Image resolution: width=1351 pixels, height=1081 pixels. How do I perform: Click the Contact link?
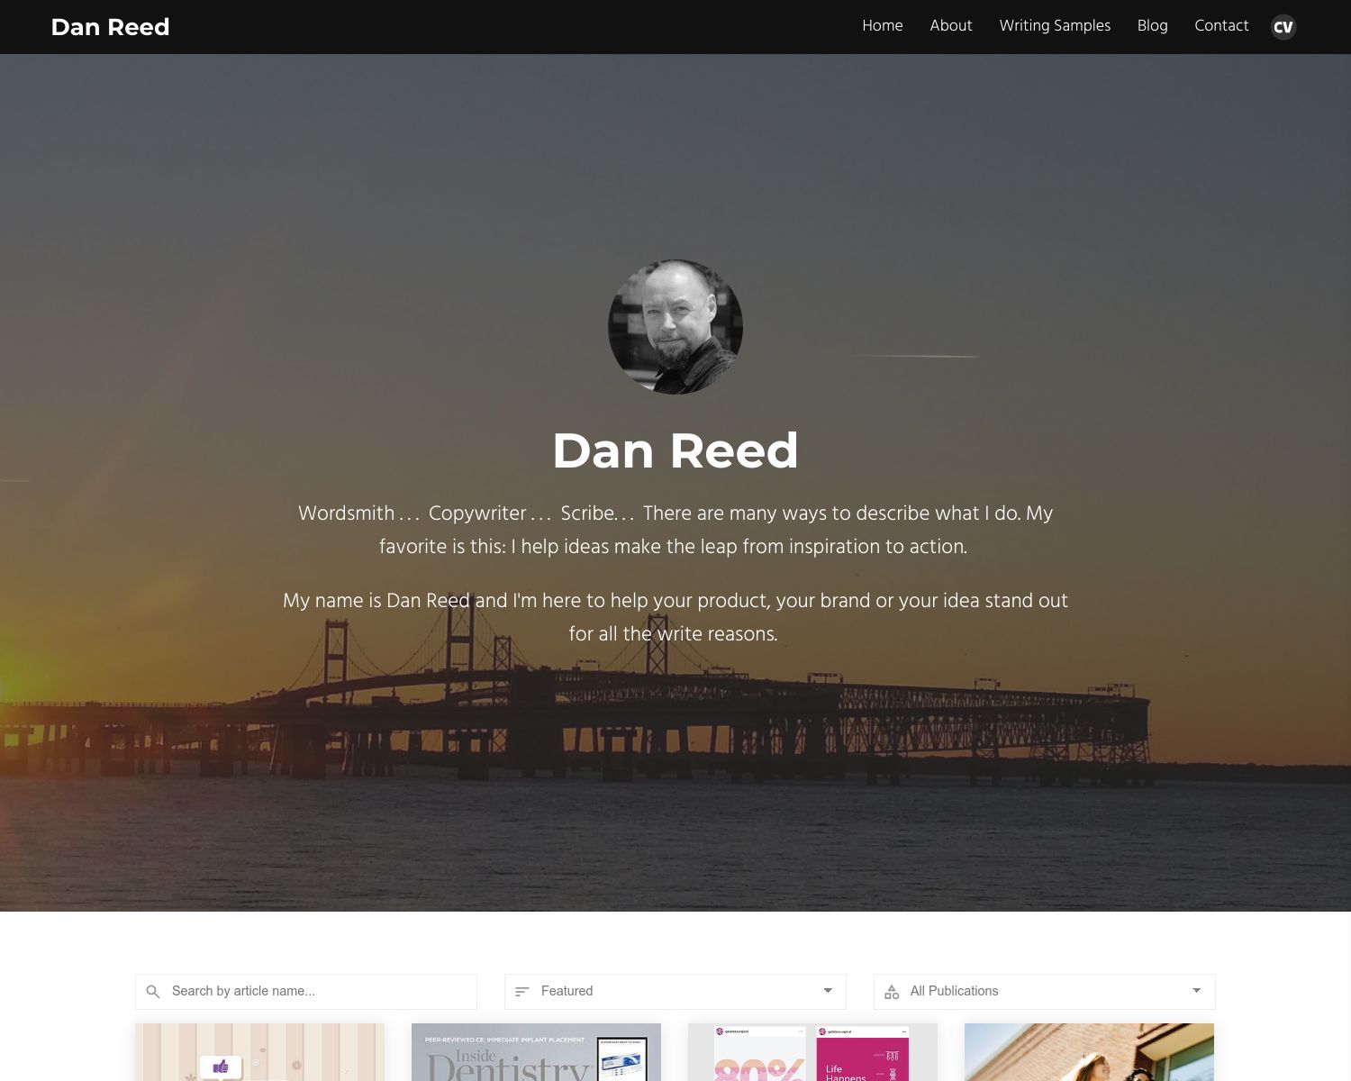pos(1221,26)
